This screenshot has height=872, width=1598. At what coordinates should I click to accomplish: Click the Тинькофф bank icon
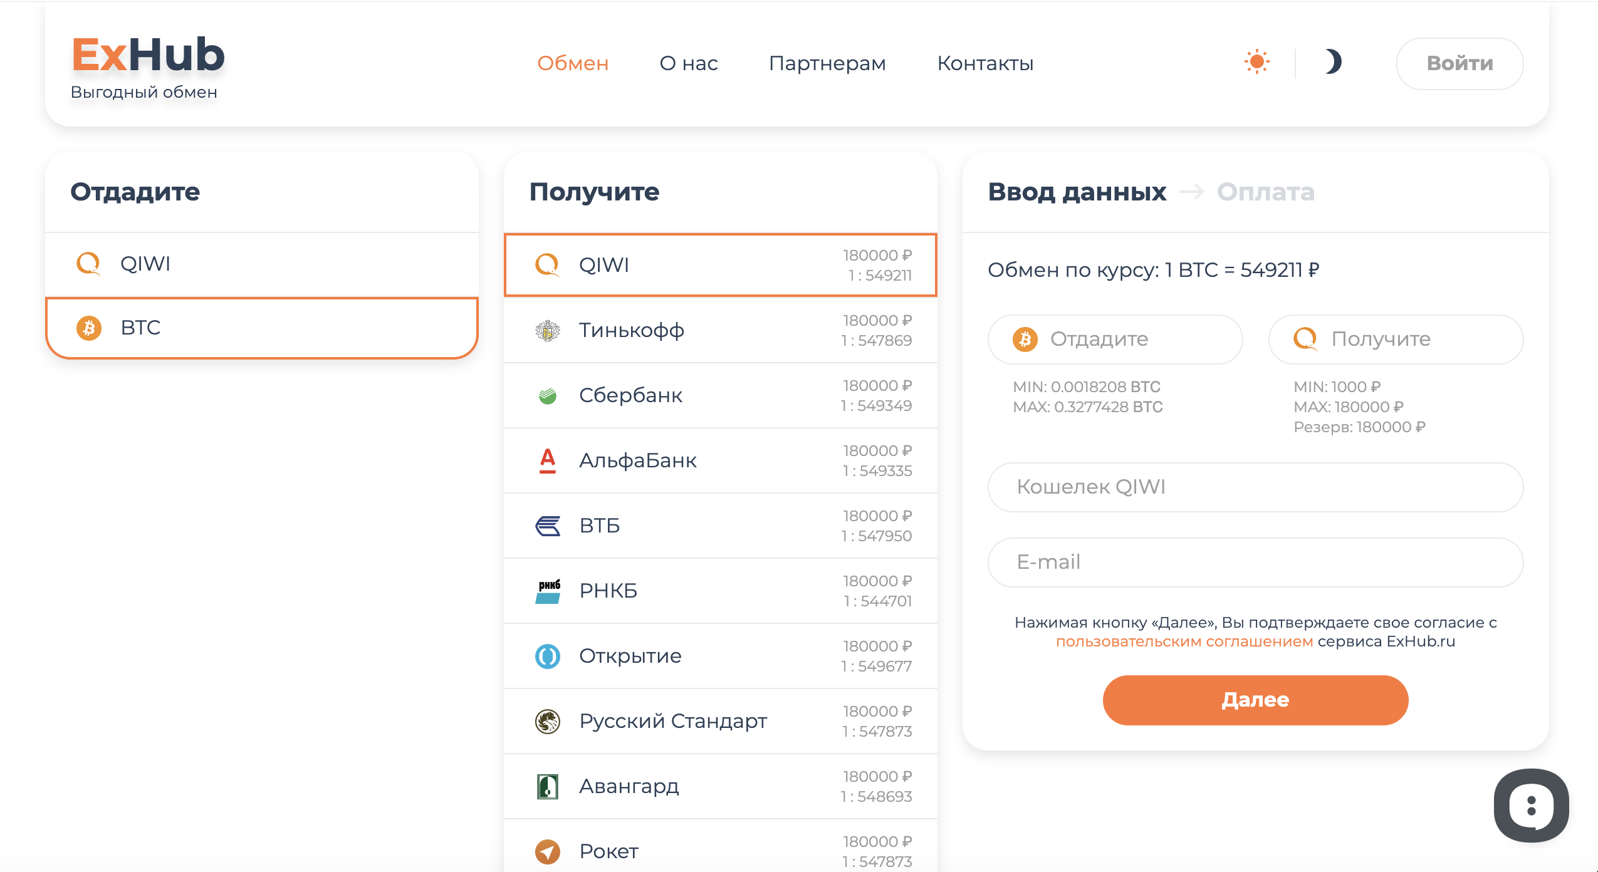(547, 330)
